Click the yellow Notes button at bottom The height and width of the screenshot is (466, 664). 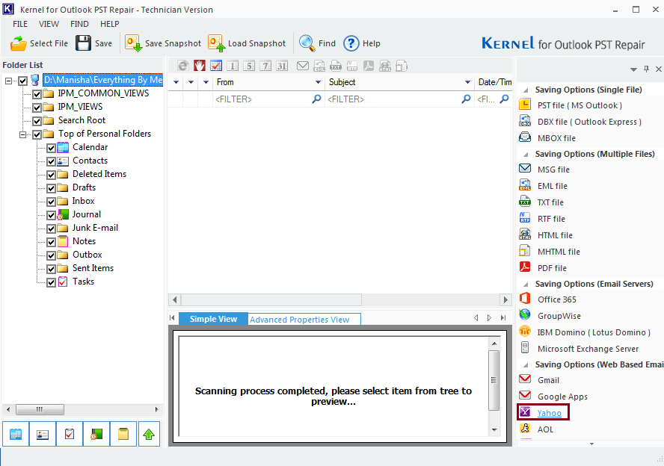click(x=123, y=434)
